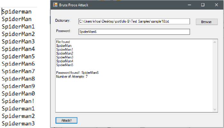Minimize the Brute Froce Attack window
The width and height of the screenshot is (224, 128).
click(189, 5)
